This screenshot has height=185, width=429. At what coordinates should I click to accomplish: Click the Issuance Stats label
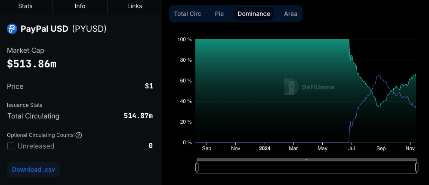pyautogui.click(x=25, y=105)
